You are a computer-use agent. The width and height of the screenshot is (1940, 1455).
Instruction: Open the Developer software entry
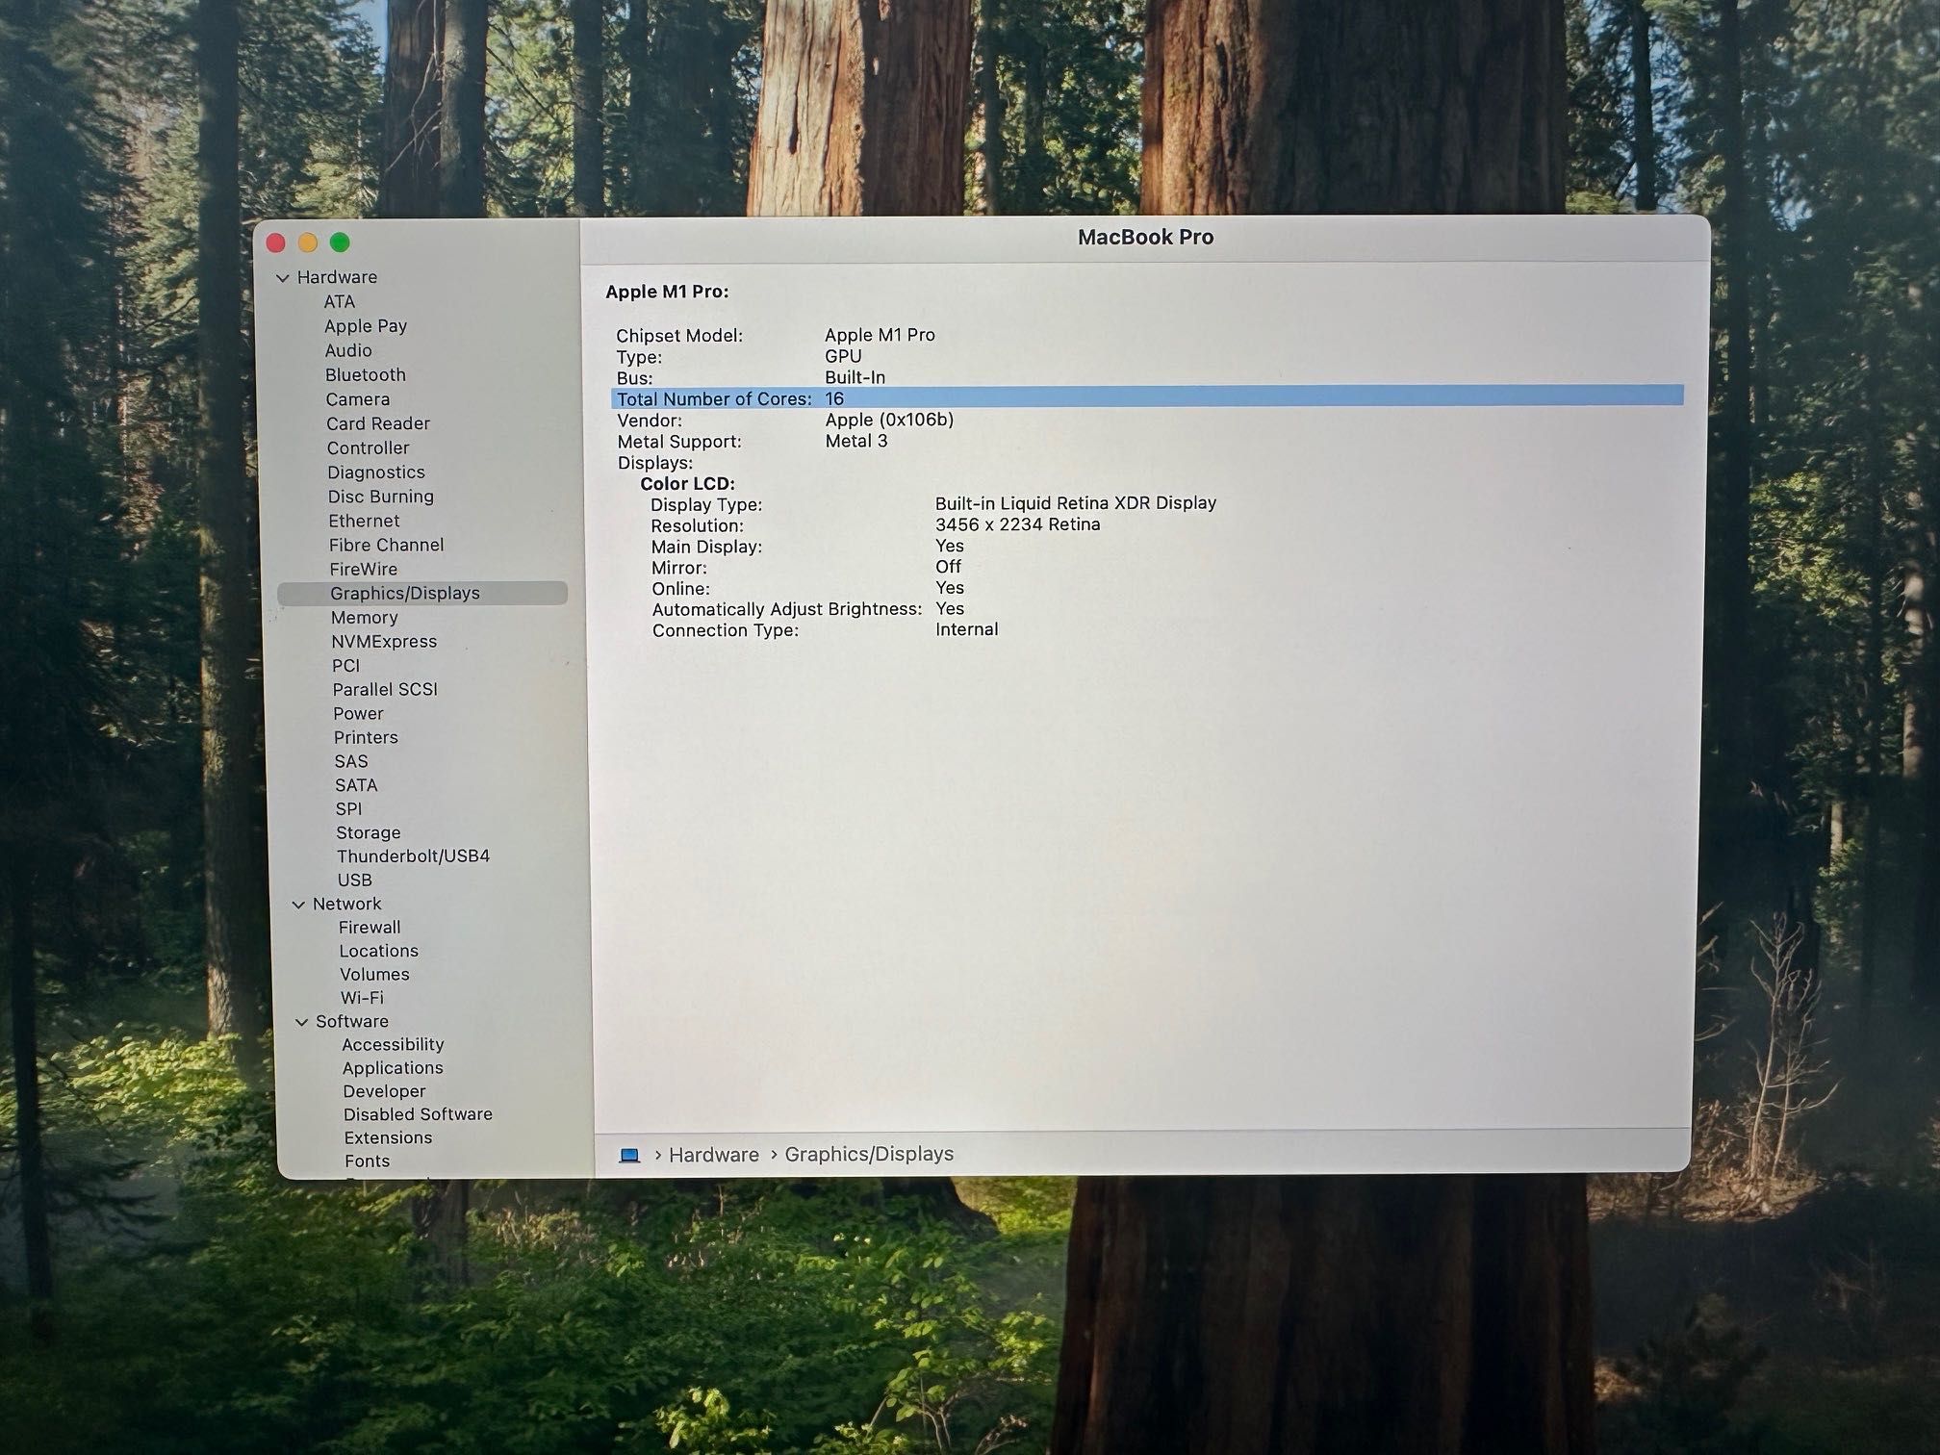pos(385,1091)
